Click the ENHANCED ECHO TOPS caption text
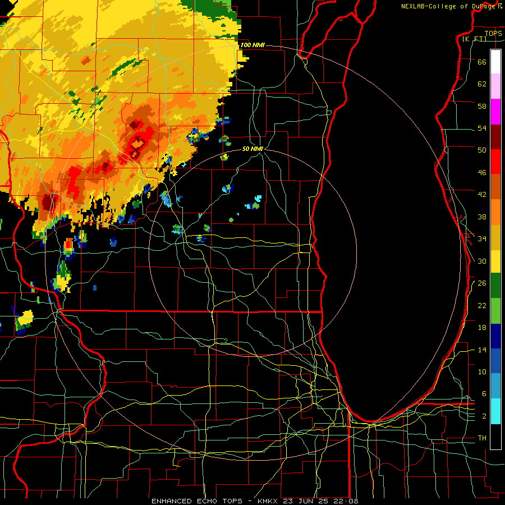Screen dimensions: 505x505 point(197,501)
